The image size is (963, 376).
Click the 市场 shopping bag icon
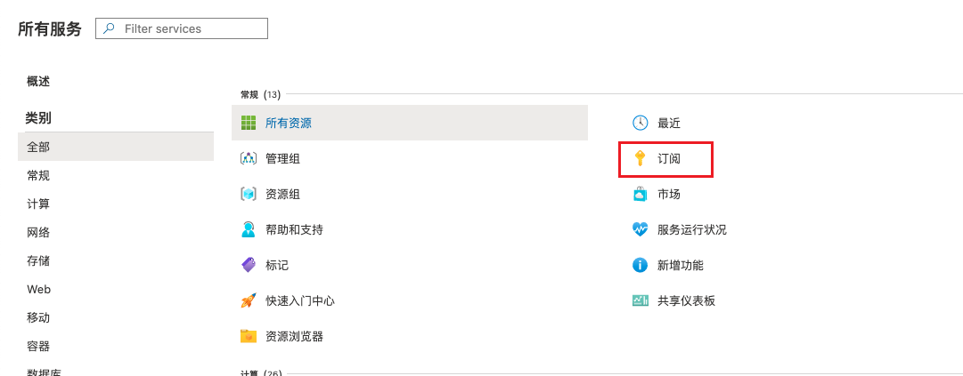641,194
